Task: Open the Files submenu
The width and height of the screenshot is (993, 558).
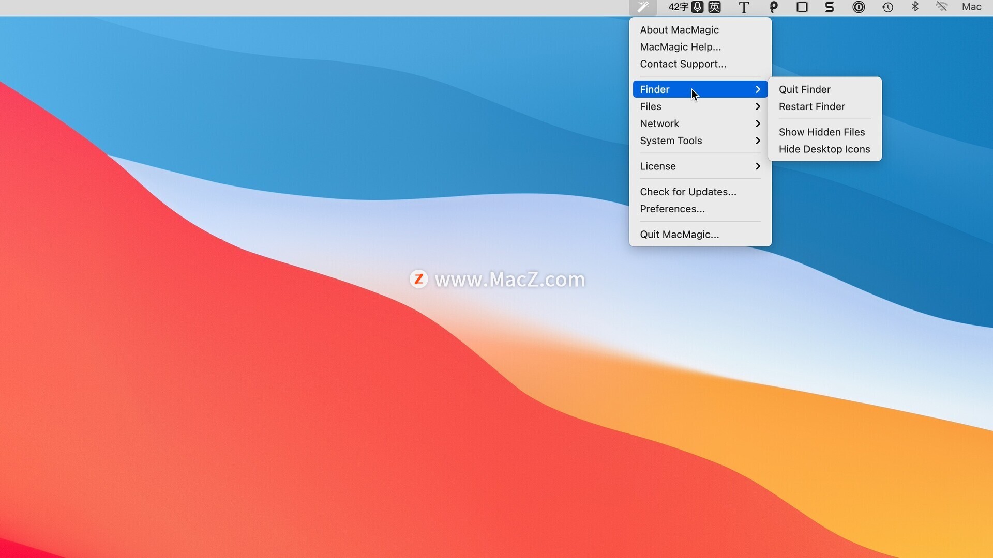Action: 700,106
